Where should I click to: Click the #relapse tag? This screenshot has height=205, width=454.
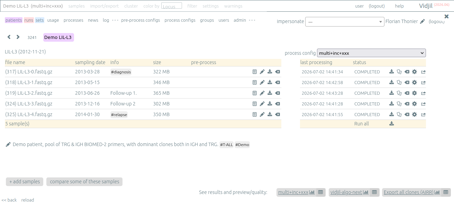(119, 115)
